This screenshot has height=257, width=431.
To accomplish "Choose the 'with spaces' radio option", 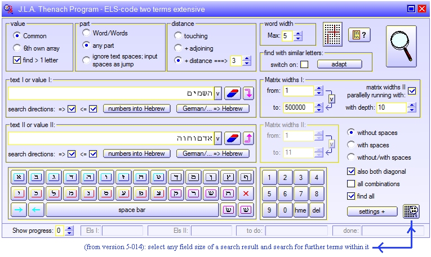I will (352, 145).
